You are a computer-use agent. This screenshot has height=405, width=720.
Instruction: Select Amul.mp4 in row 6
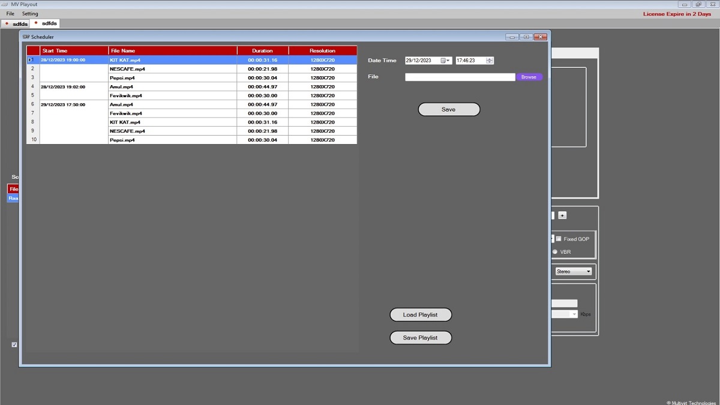173,104
